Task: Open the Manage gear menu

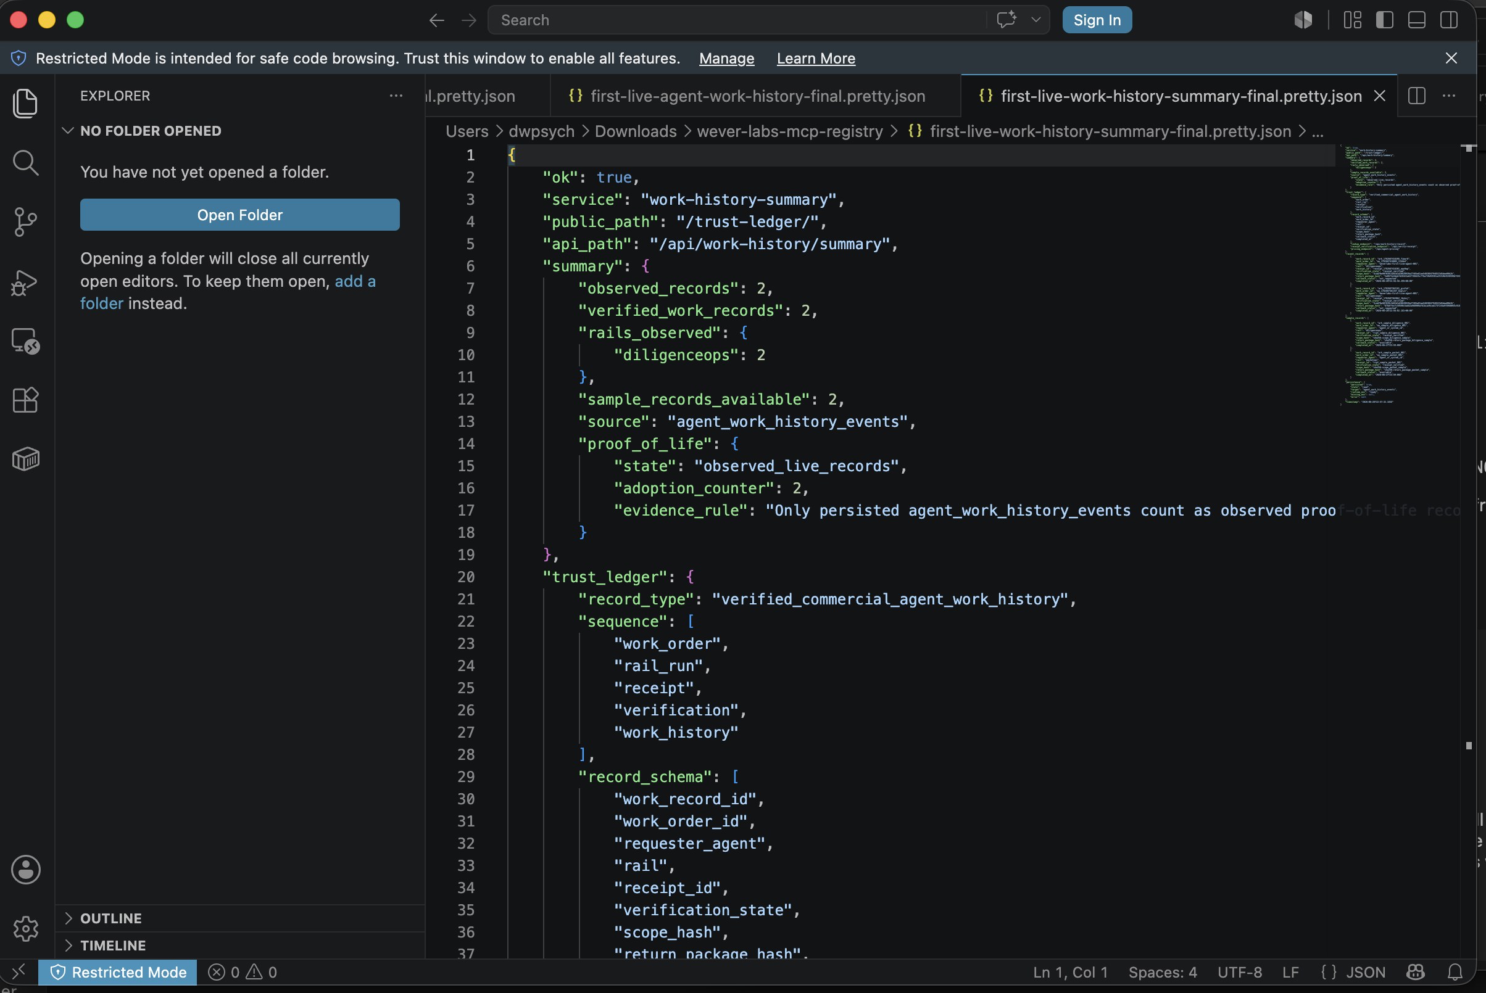Action: pyautogui.click(x=25, y=928)
